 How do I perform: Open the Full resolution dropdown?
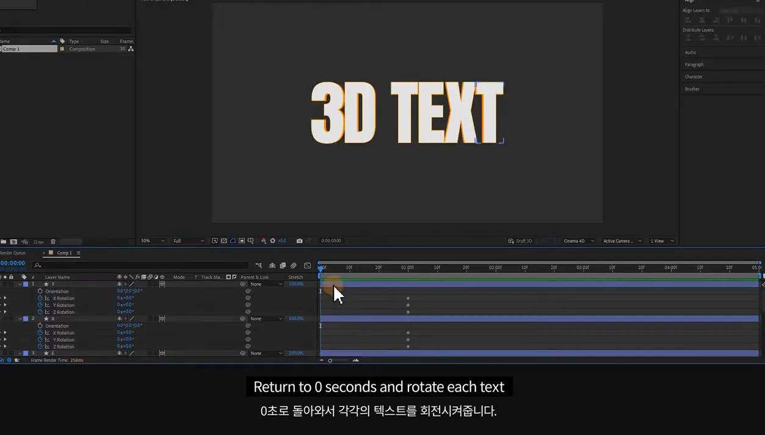[x=188, y=241]
